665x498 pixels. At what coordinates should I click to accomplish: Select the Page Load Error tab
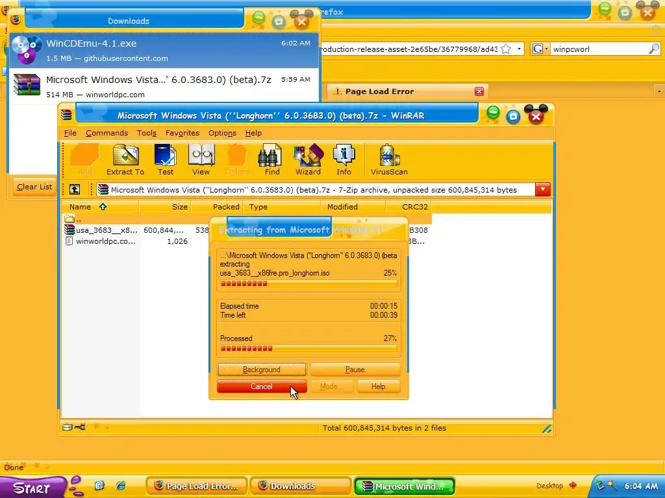407,91
